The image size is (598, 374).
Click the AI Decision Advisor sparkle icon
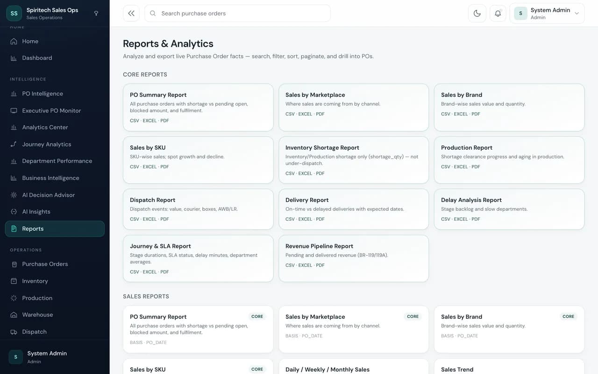14,195
